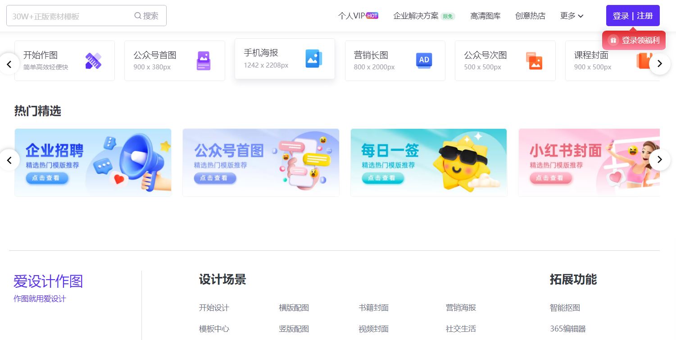Click the 开始设计 footer link
The width and height of the screenshot is (676, 340).
point(214,308)
